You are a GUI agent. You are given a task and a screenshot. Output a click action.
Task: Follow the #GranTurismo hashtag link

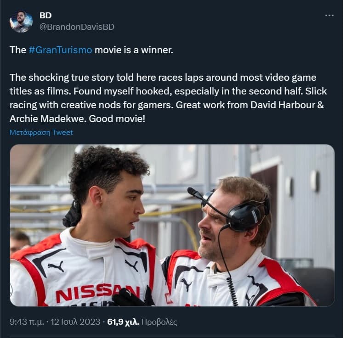coord(60,50)
